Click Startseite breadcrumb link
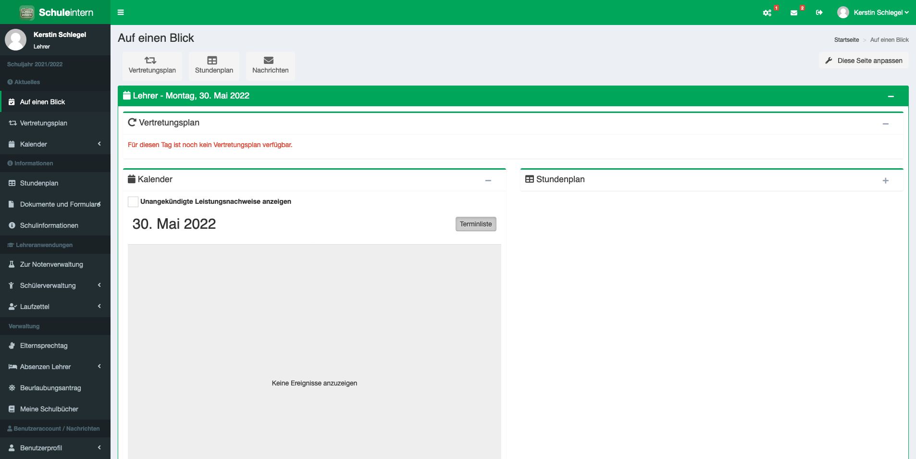Image resolution: width=916 pixels, height=459 pixels. (846, 40)
